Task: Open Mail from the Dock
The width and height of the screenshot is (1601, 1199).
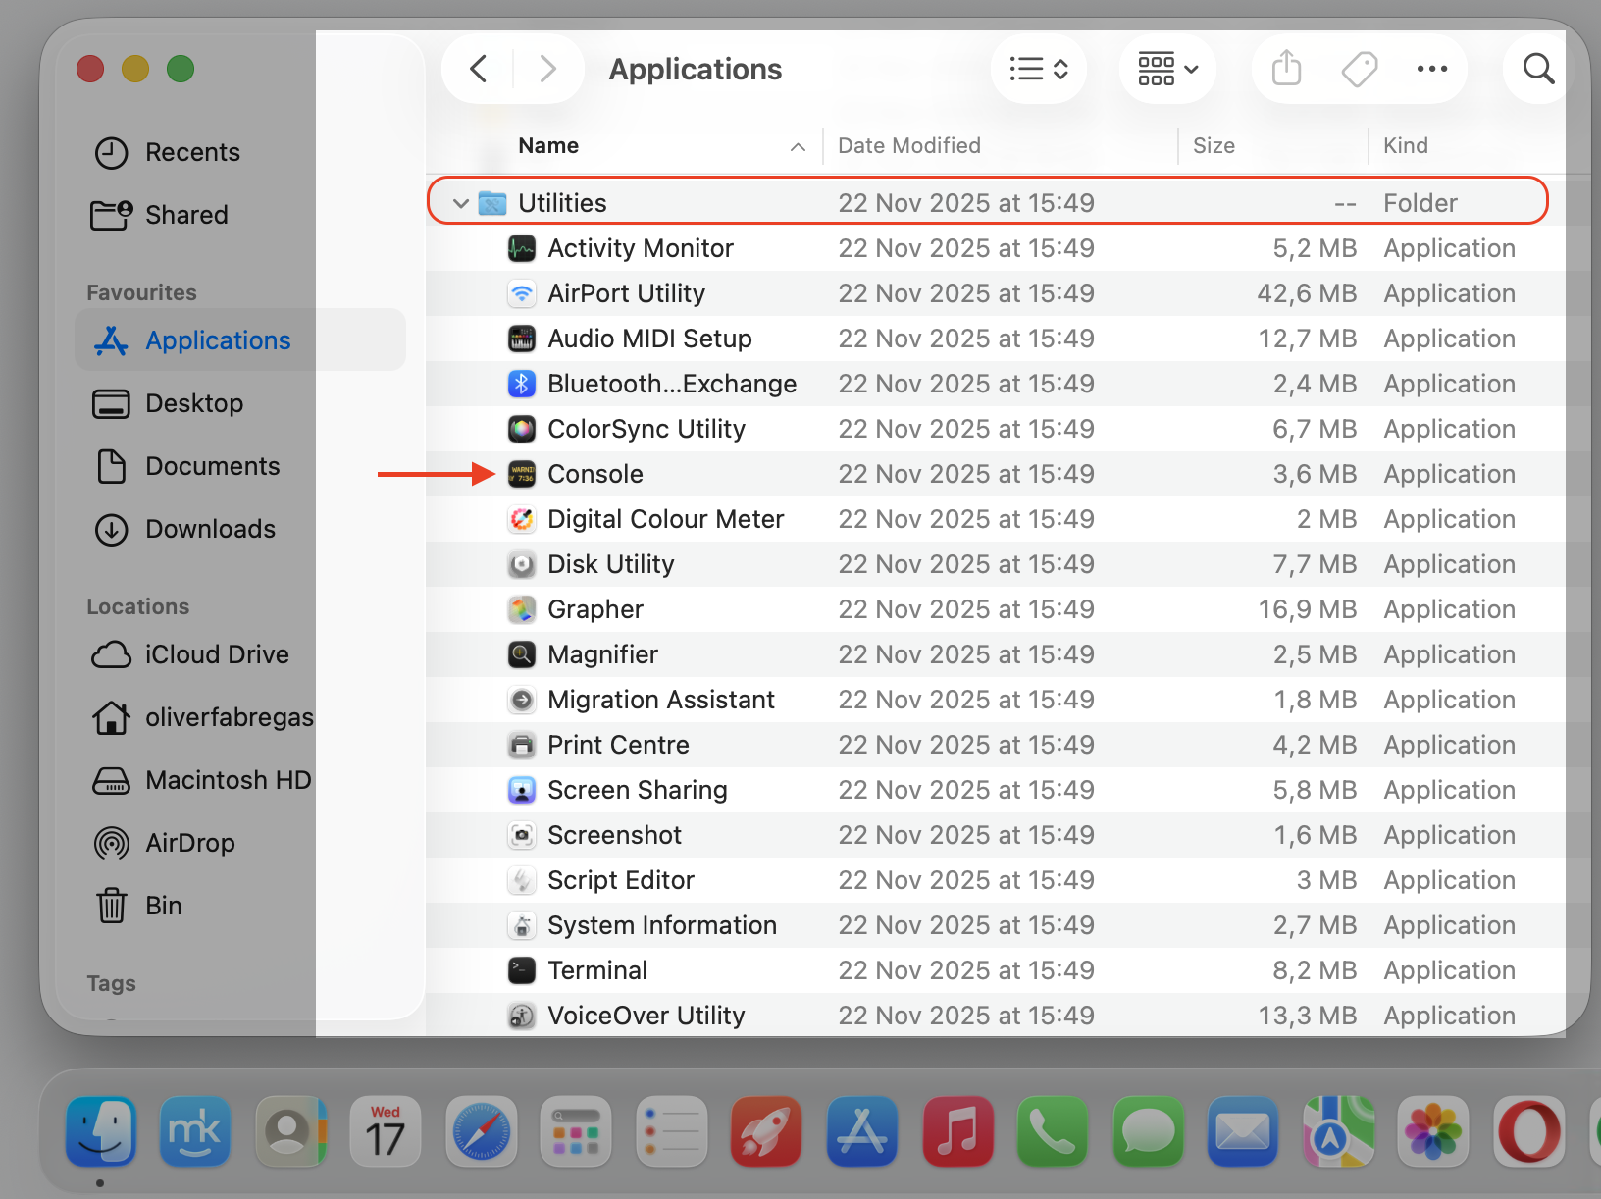Action: click(1242, 1131)
